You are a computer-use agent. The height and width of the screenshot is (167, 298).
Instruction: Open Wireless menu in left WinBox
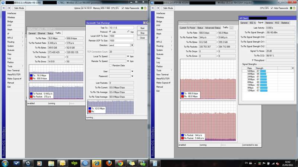[x=11, y=17]
